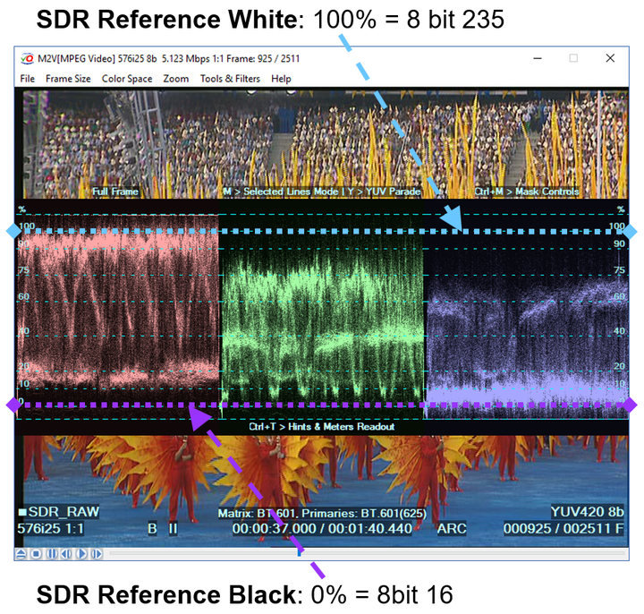Click the eject/open file playback icon

pos(21,553)
